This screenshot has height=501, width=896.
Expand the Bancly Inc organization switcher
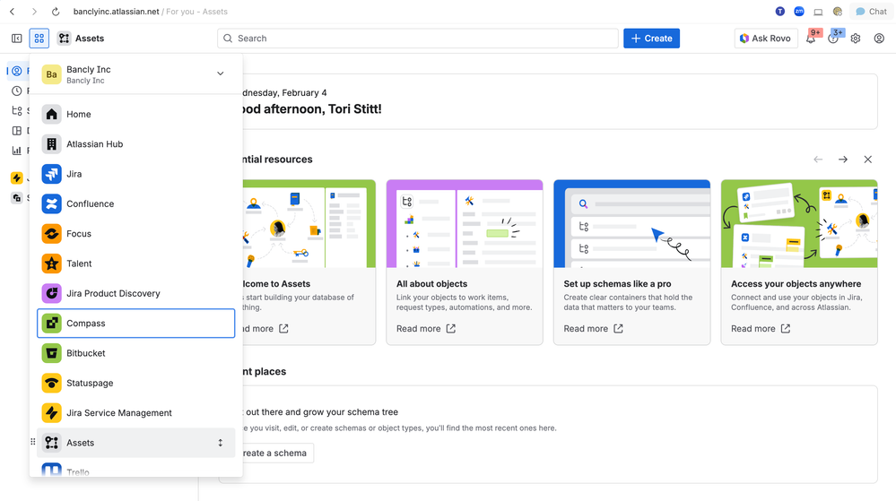coord(220,73)
